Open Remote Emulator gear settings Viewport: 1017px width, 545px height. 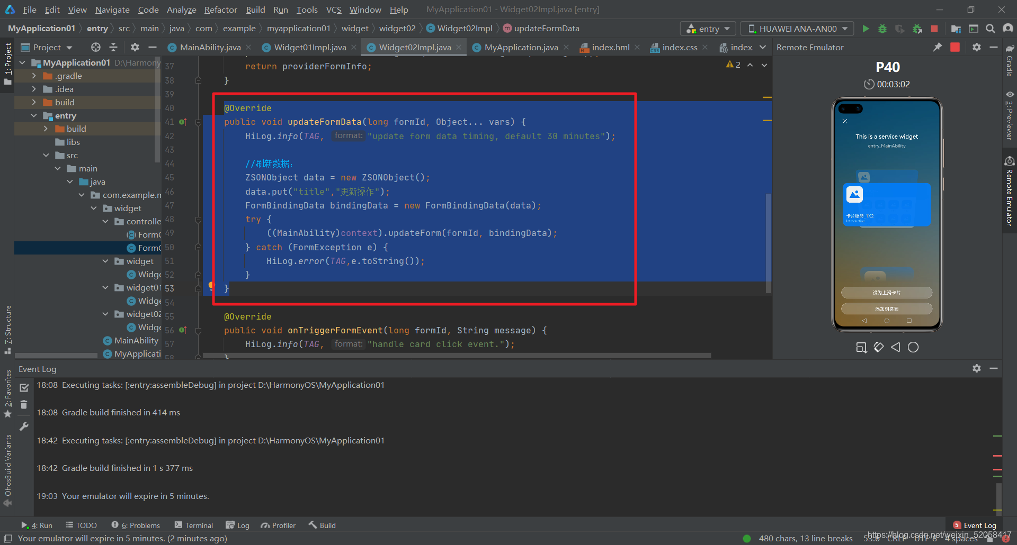tap(977, 47)
